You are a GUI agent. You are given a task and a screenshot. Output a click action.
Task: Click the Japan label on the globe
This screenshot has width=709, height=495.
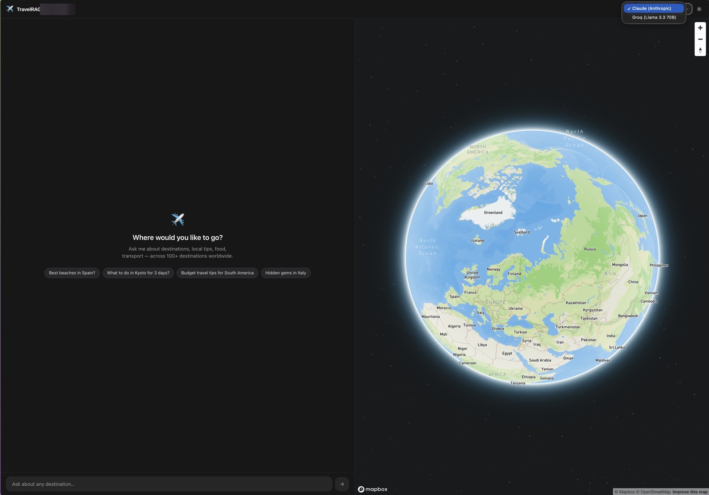pyautogui.click(x=642, y=216)
